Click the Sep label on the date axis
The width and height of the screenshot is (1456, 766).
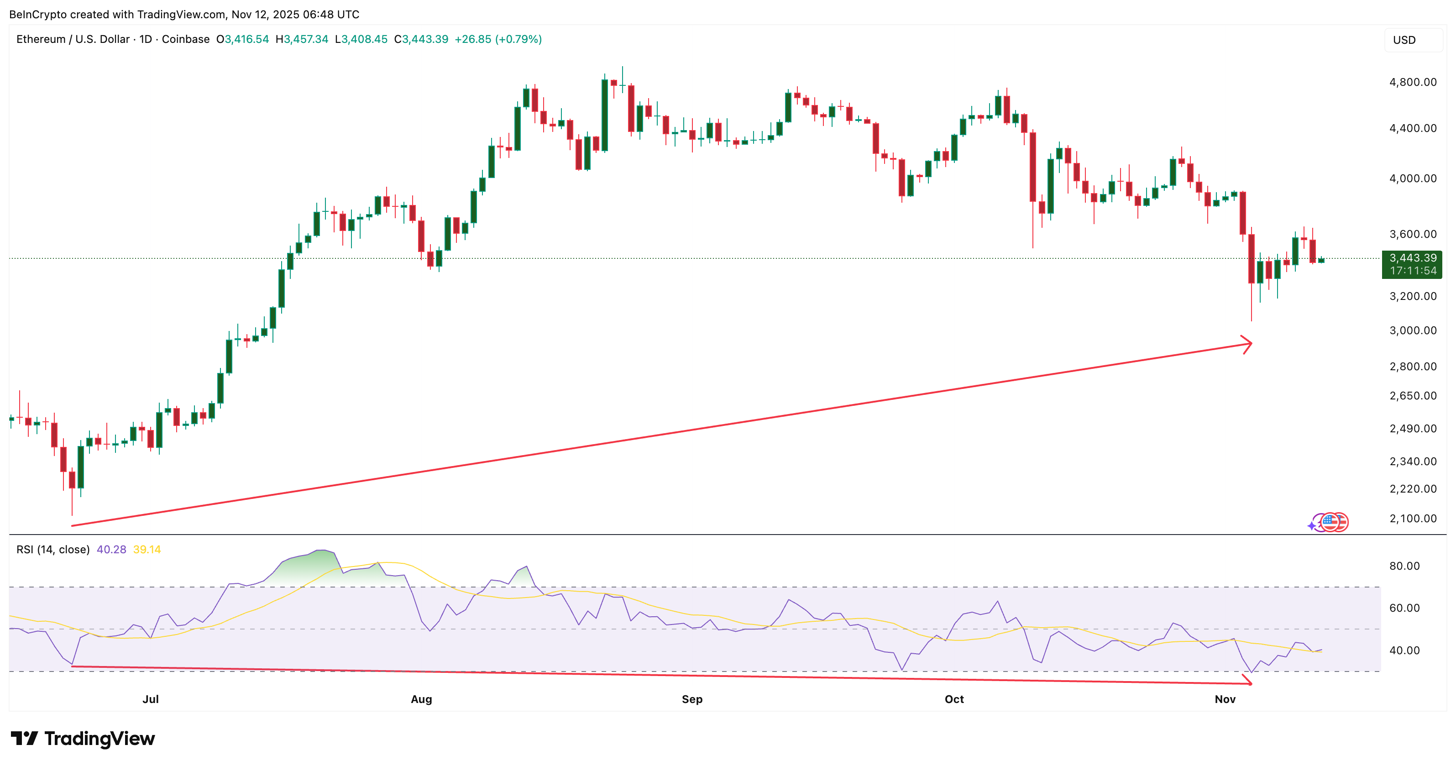coord(692,699)
